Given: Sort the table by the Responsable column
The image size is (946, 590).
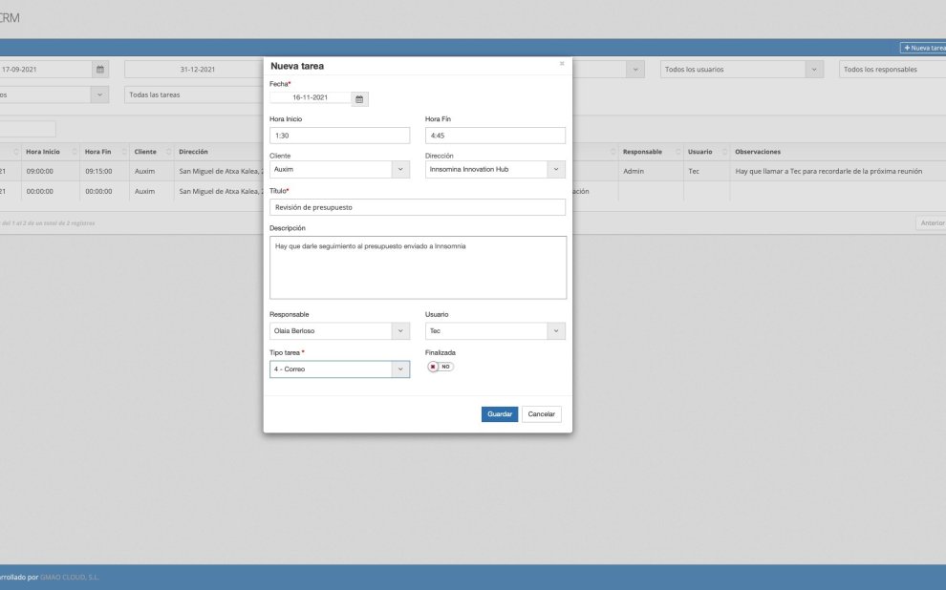Looking at the screenshot, I should coord(642,152).
